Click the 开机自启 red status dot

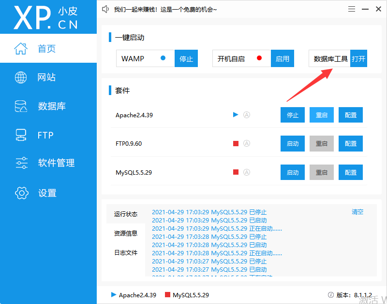point(259,58)
